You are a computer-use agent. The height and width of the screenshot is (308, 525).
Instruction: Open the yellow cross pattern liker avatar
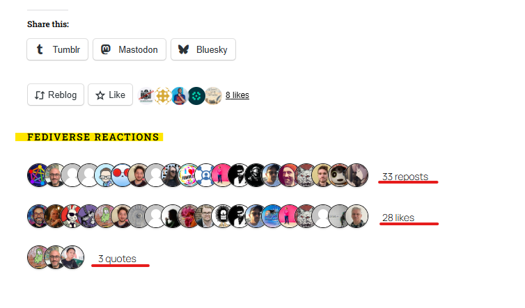point(163,96)
